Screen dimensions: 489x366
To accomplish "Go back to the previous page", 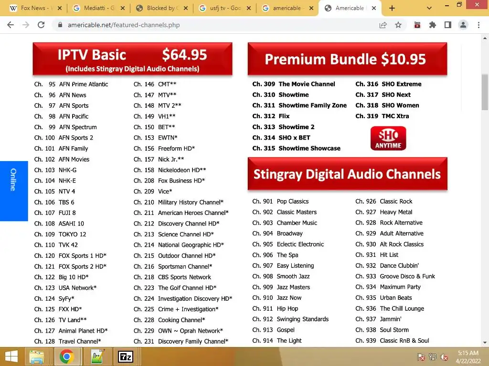I will coord(11,25).
